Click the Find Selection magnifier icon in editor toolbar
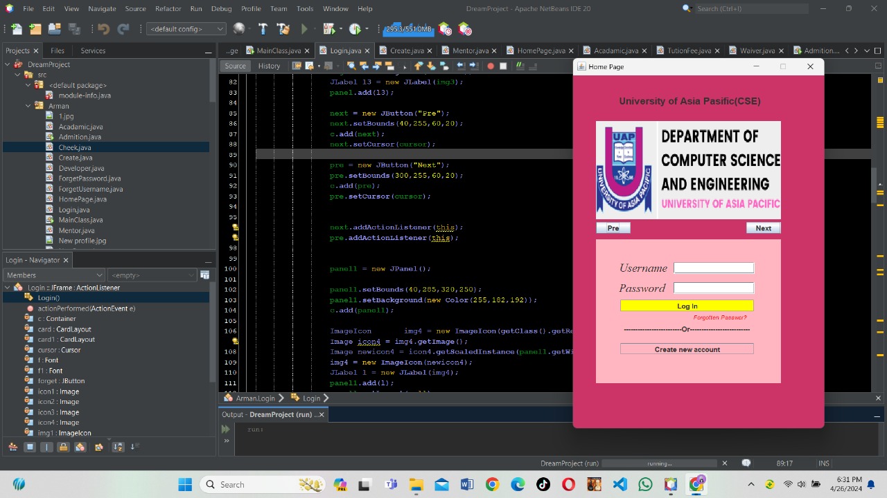The height and width of the screenshot is (498, 887). coord(351,66)
